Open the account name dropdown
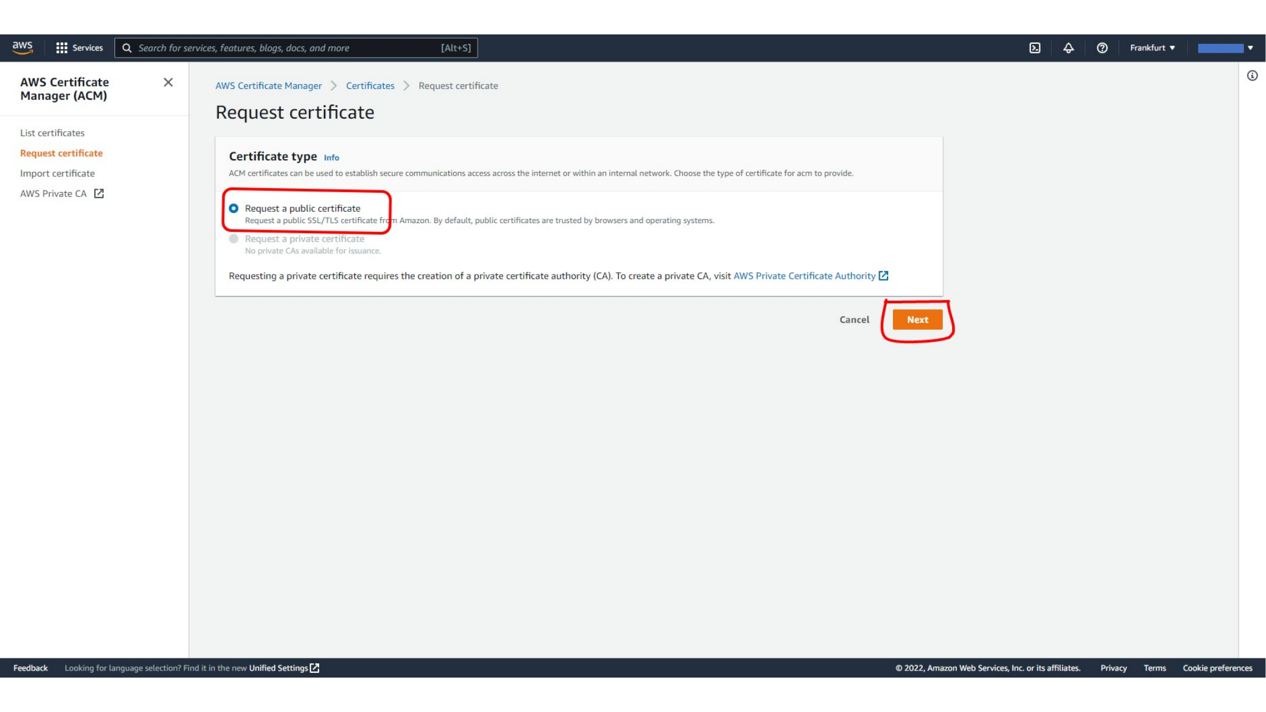Screen dimensions: 1266x712 [x=1225, y=48]
